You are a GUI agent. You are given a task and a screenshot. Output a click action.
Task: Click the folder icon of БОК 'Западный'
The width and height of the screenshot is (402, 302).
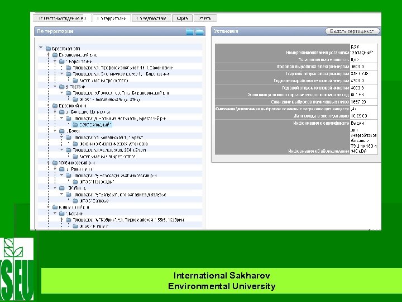(75, 125)
